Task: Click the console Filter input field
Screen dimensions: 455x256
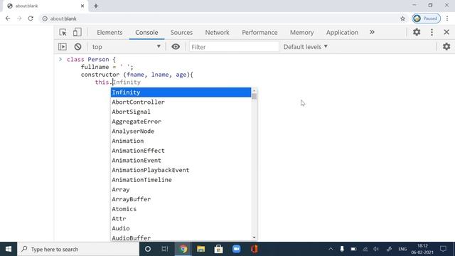Action: click(x=234, y=47)
